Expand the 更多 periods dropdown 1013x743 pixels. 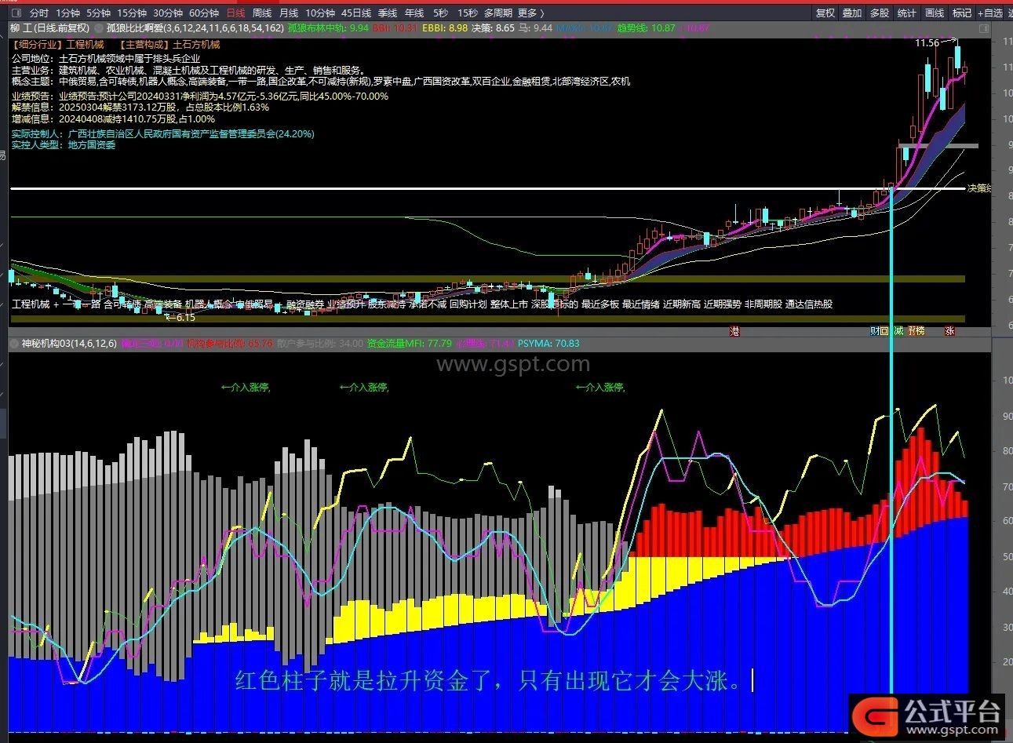coord(531,13)
